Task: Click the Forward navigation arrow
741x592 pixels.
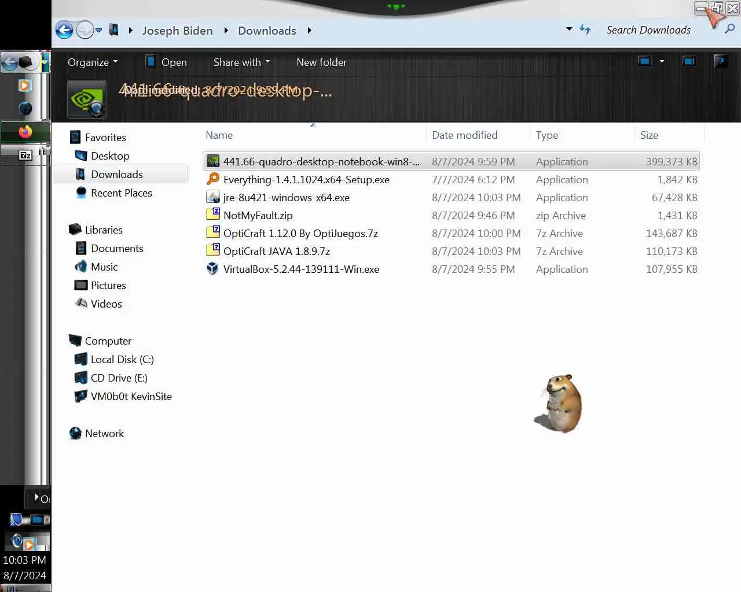Action: click(x=85, y=30)
